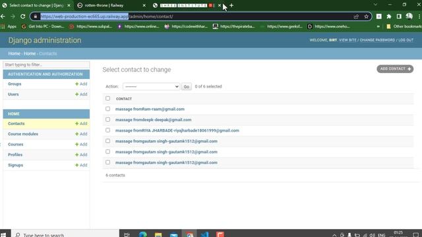Open message from RIYA JHARBADE
Image resolution: width=422 pixels, height=237 pixels.
(177, 130)
